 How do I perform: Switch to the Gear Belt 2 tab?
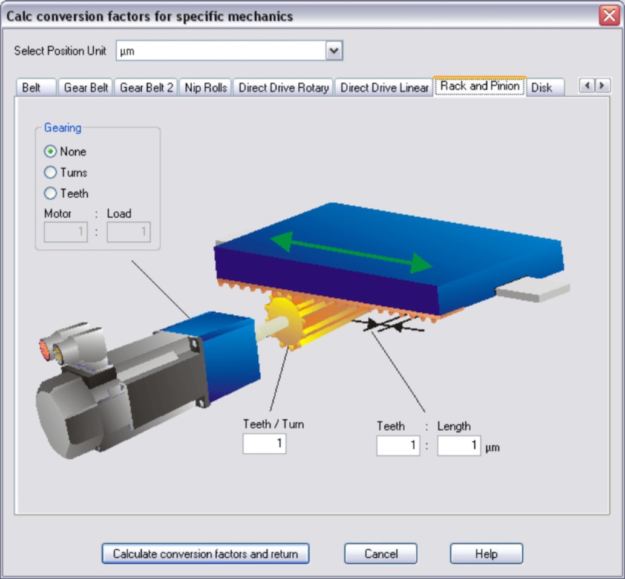[146, 88]
